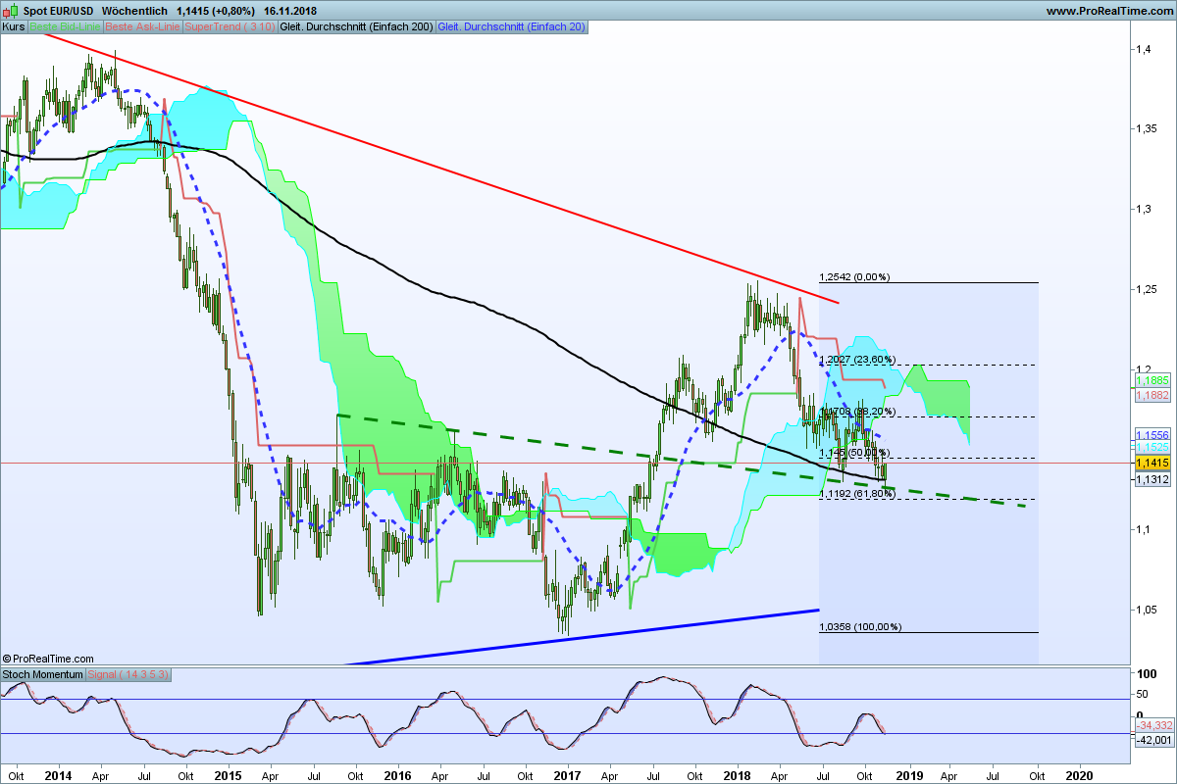
Task: Click the 1,2027 (23,60%) Fibonacci label
Action: pyautogui.click(x=857, y=360)
